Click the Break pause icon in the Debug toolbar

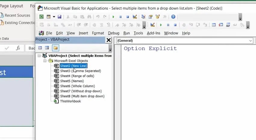pyautogui.click(x=168, y=25)
